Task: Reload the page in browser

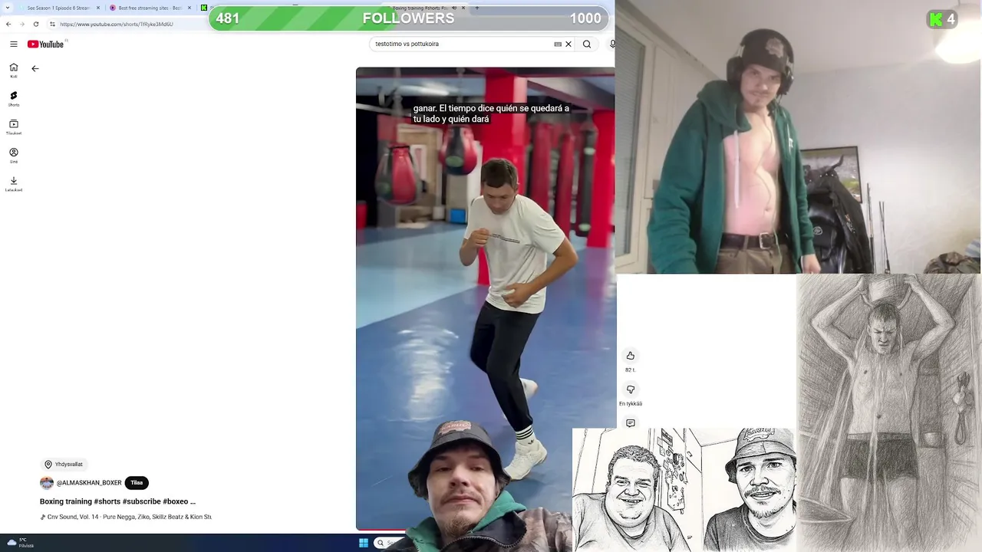Action: [36, 24]
